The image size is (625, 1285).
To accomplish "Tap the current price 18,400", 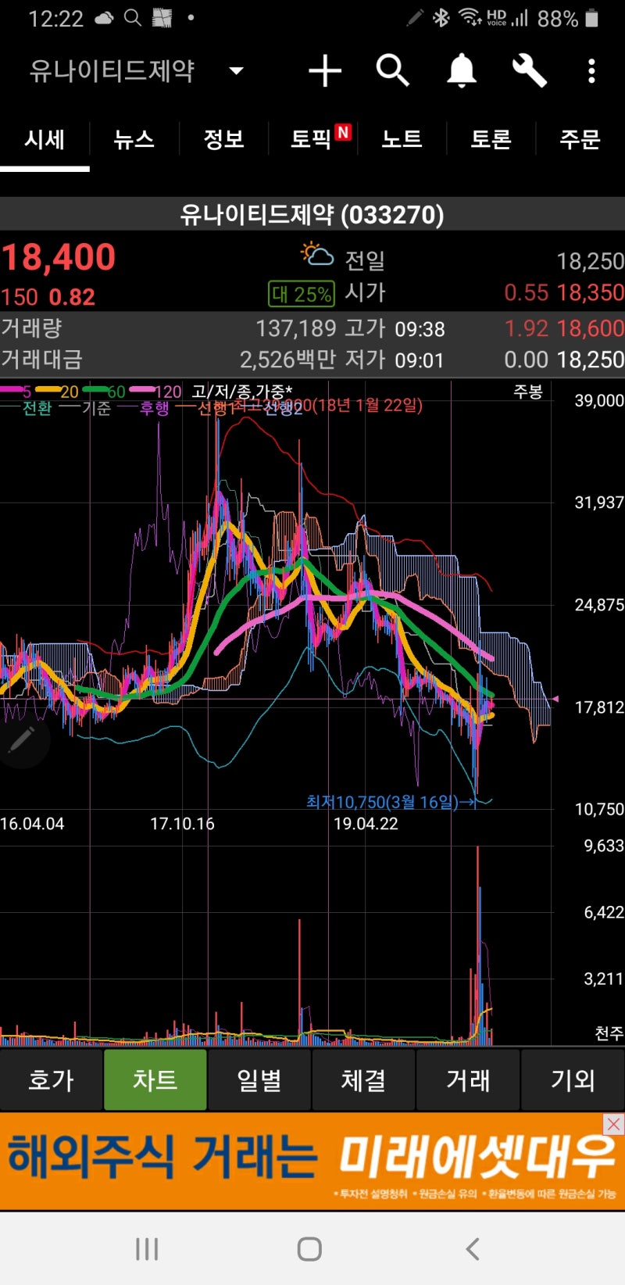I will tap(59, 257).
